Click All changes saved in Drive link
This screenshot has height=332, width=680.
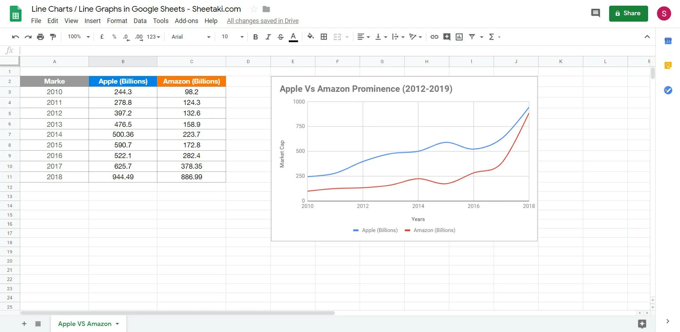(263, 21)
